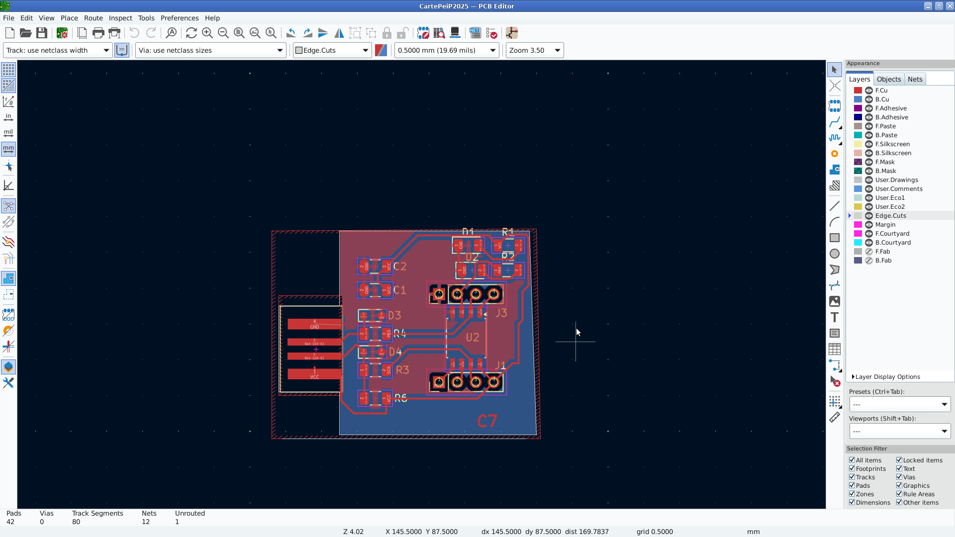This screenshot has width=955, height=537.
Task: Click the Save board icon
Action: [42, 33]
